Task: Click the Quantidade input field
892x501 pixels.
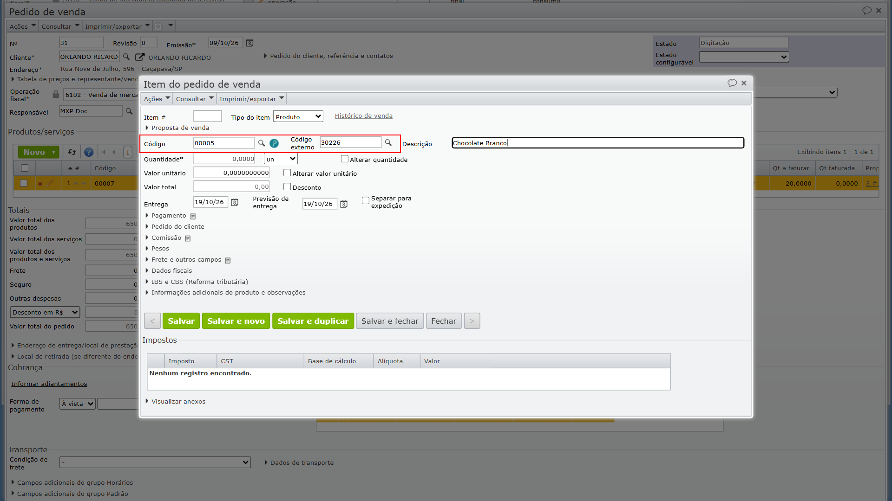Action: (x=224, y=159)
